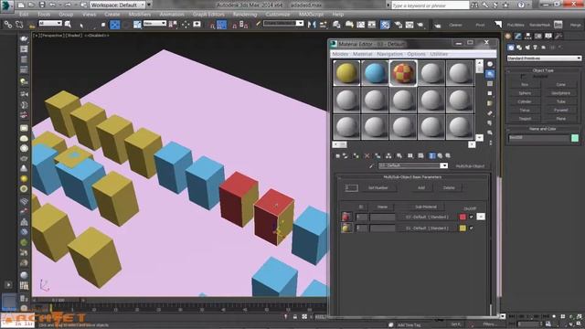The image size is (585, 329).
Task: Create a Box primitive button
Action: coord(525,85)
